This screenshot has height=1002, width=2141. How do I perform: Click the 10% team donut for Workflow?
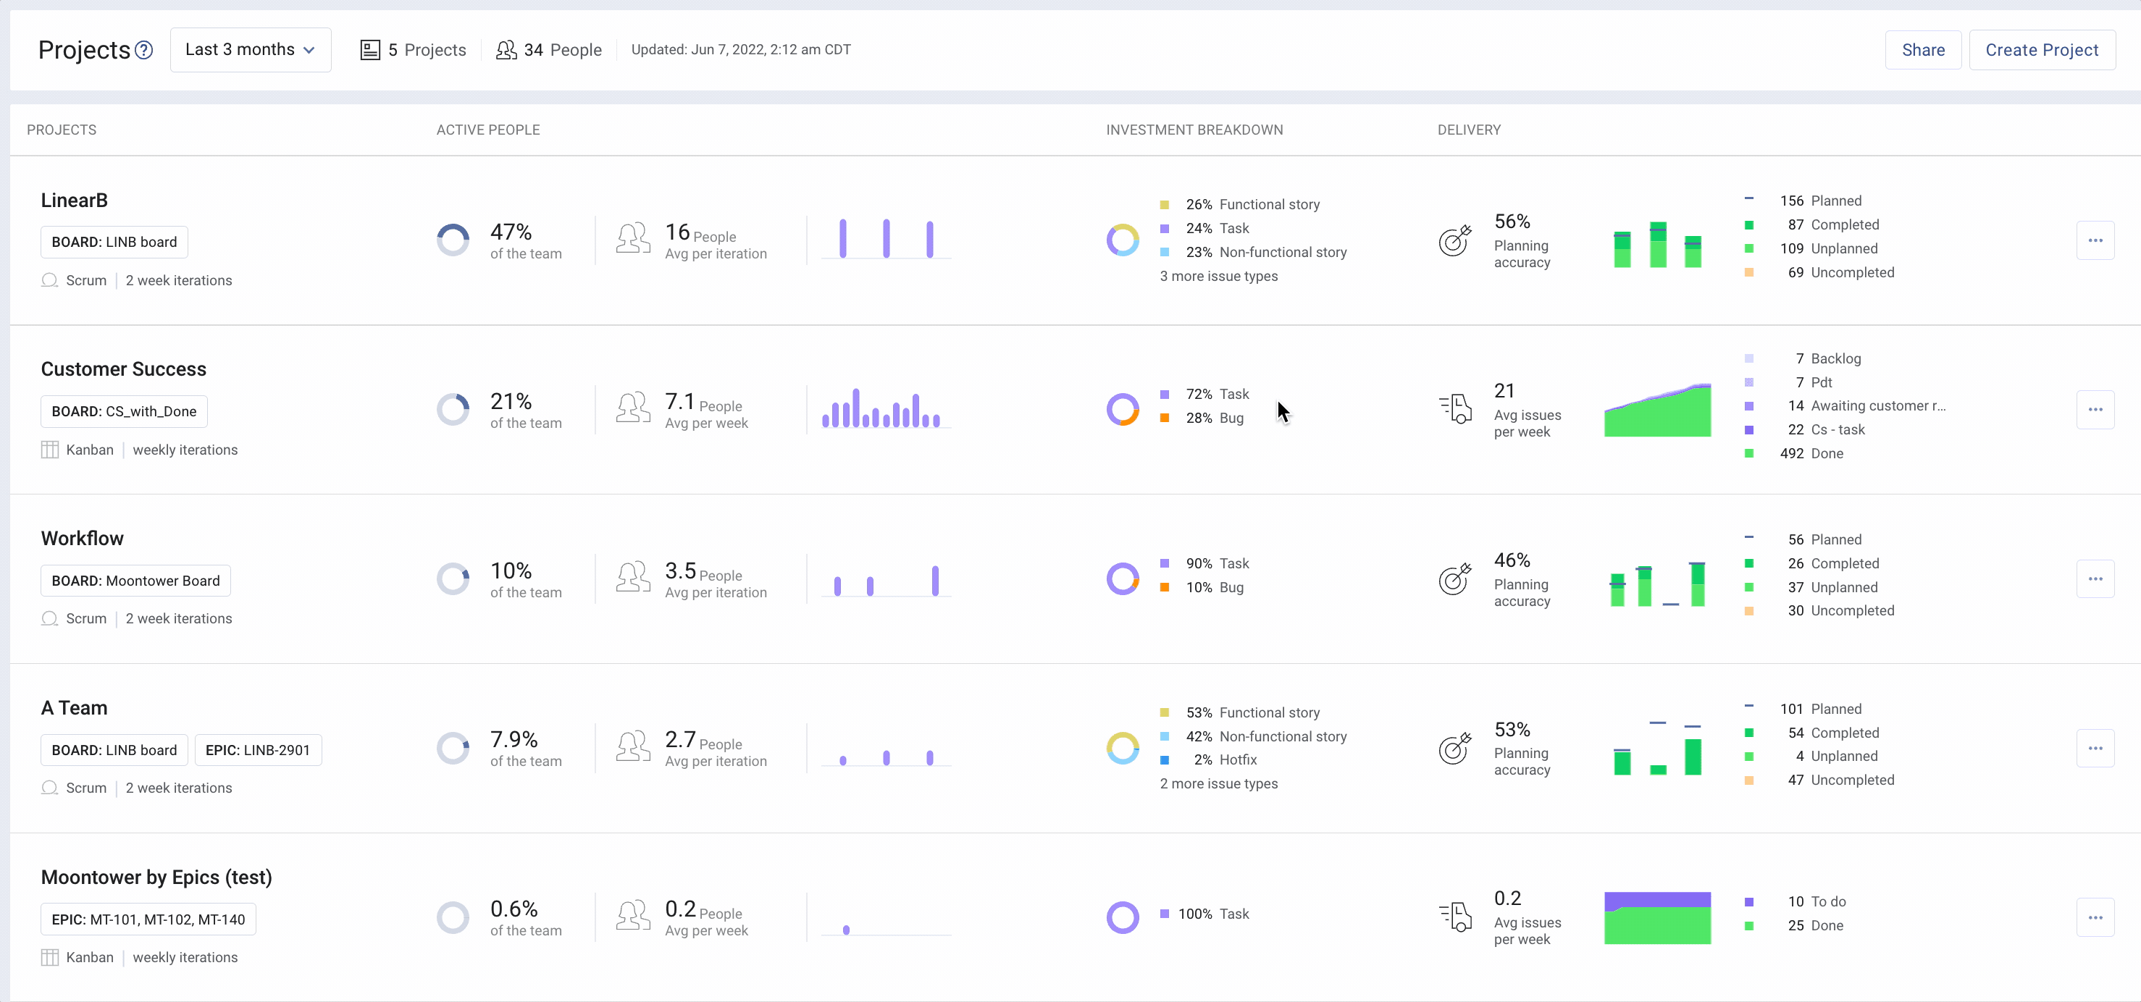pyautogui.click(x=453, y=579)
